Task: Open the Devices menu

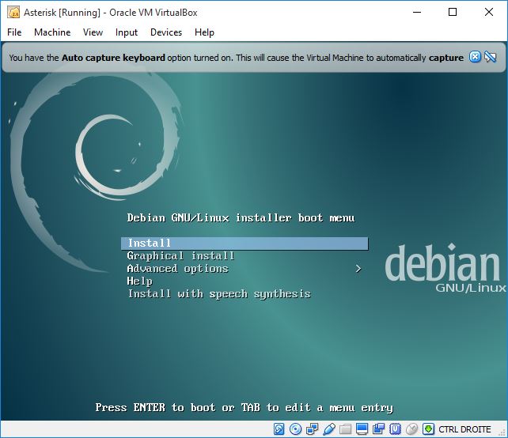Action: [x=166, y=32]
